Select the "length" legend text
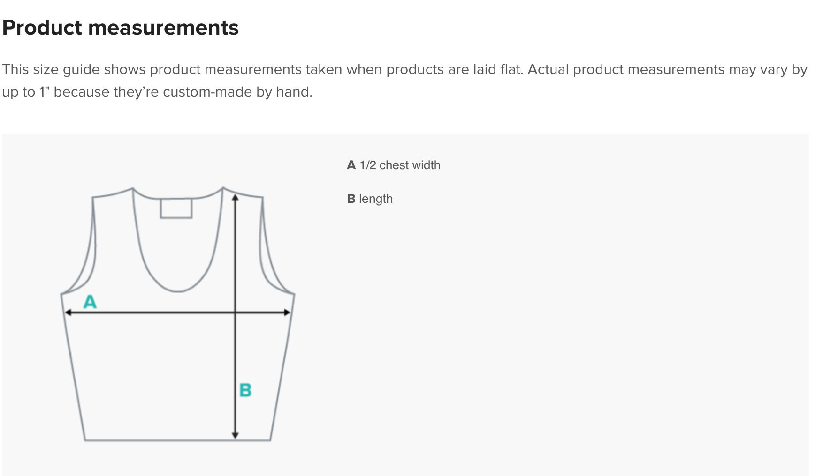Viewport: 823px width, 476px height. [x=376, y=199]
